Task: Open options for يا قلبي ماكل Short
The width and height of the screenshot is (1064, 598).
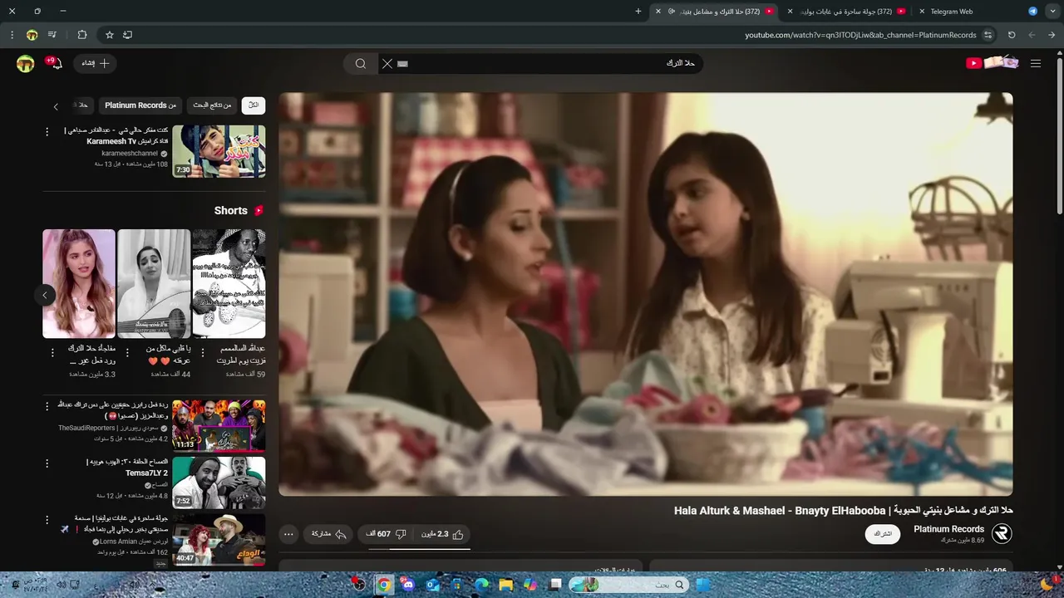Action: point(127,353)
